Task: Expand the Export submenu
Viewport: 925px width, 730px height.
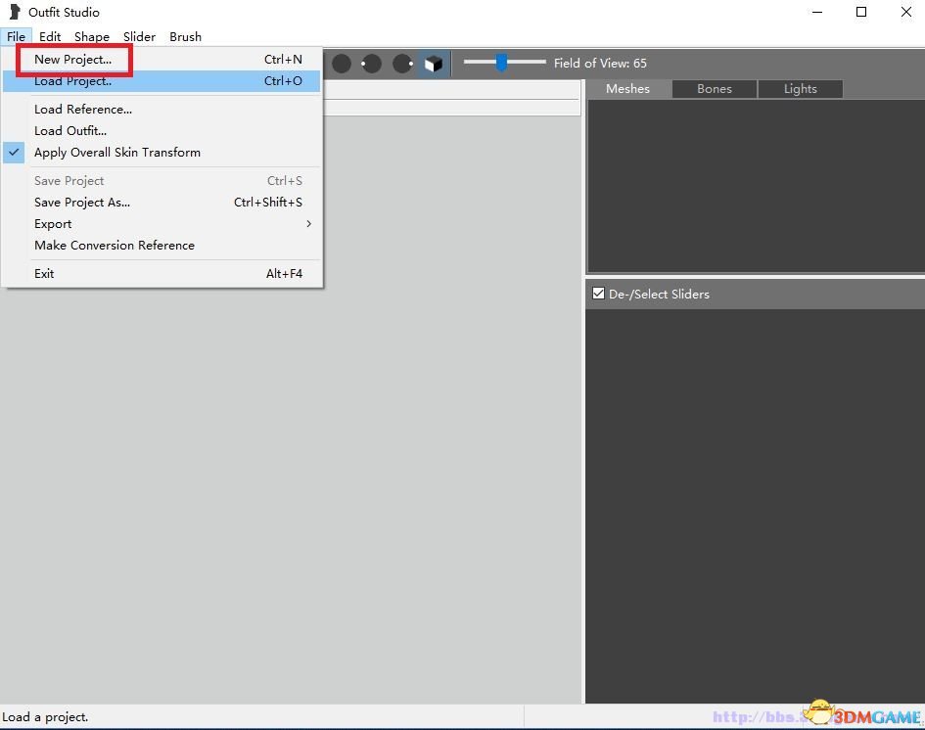Action: coord(162,224)
